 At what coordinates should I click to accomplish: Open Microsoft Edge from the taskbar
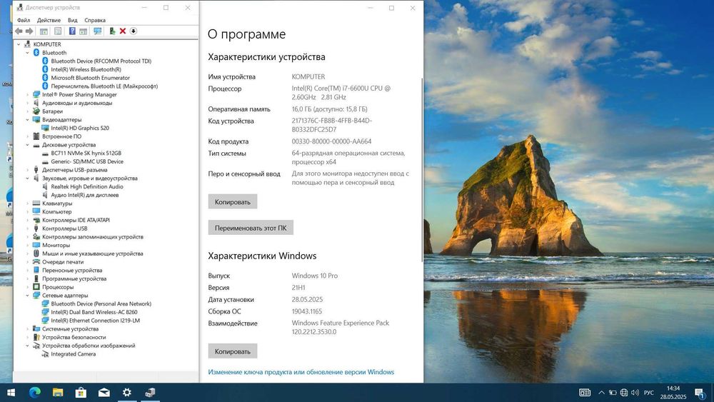34,393
